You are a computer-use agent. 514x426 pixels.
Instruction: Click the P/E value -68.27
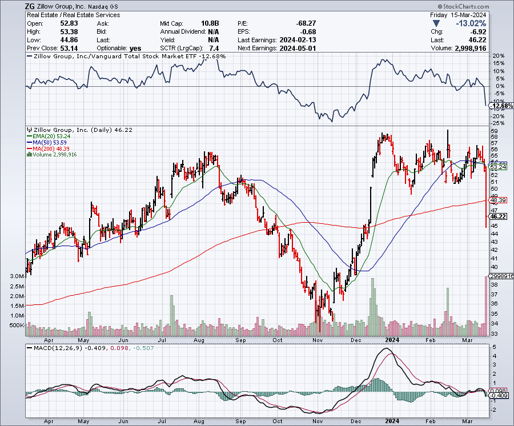pos(306,23)
